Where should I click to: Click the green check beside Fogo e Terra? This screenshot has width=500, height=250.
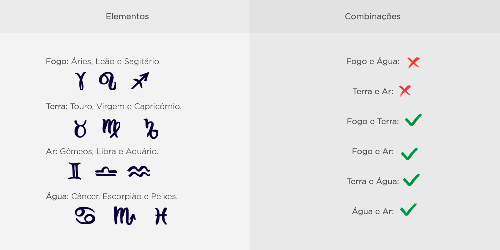[x=413, y=120]
